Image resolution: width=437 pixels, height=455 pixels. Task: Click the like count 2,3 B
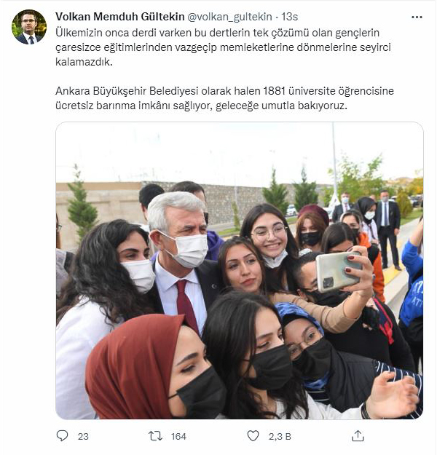pos(280,436)
